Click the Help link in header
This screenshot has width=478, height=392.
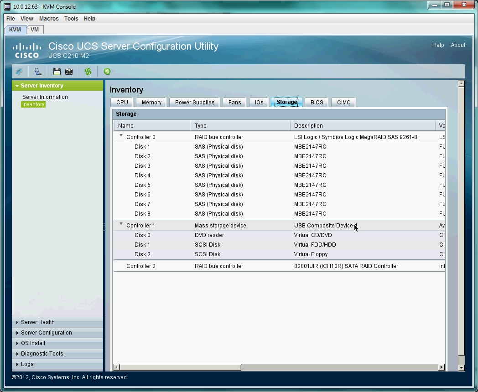438,45
